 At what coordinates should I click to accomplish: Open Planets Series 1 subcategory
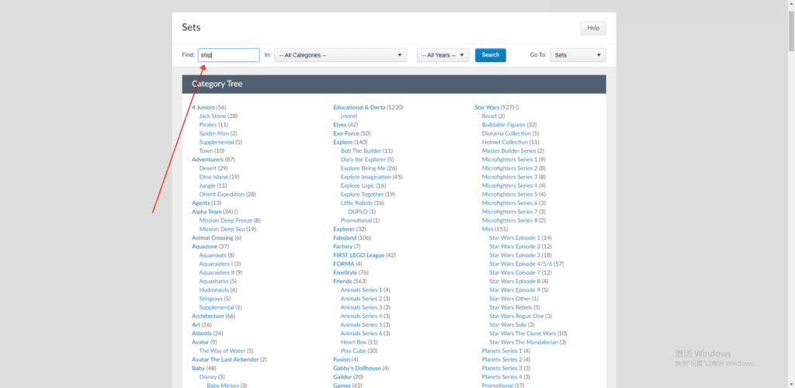point(502,351)
